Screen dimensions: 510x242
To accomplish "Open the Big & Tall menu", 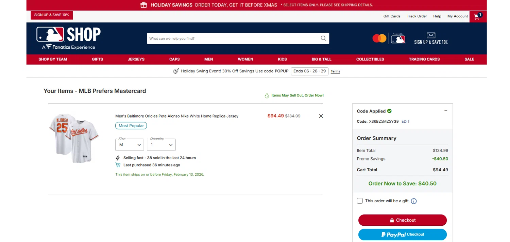I will click(322, 59).
